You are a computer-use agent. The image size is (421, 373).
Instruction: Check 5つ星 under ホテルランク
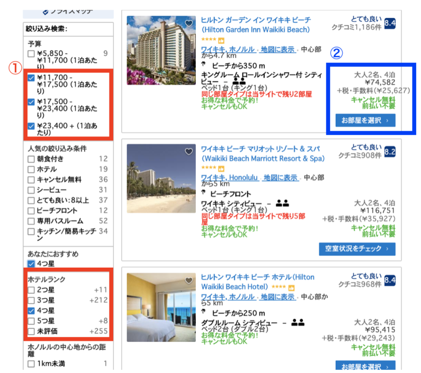31,321
